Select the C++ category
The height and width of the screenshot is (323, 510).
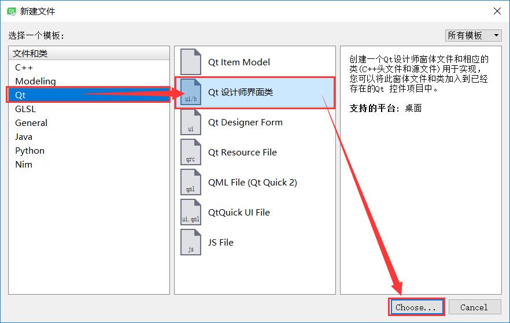point(24,67)
